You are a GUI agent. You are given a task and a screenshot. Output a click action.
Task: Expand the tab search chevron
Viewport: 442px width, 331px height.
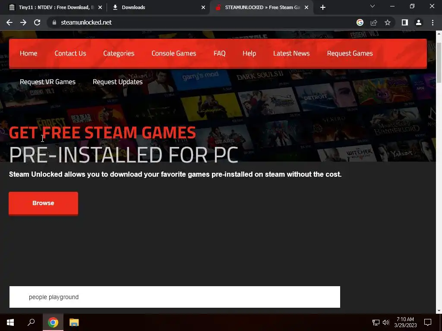point(373,6)
